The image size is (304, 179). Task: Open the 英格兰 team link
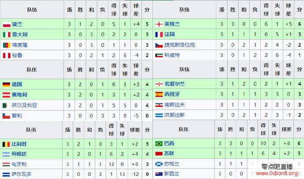point(172,24)
